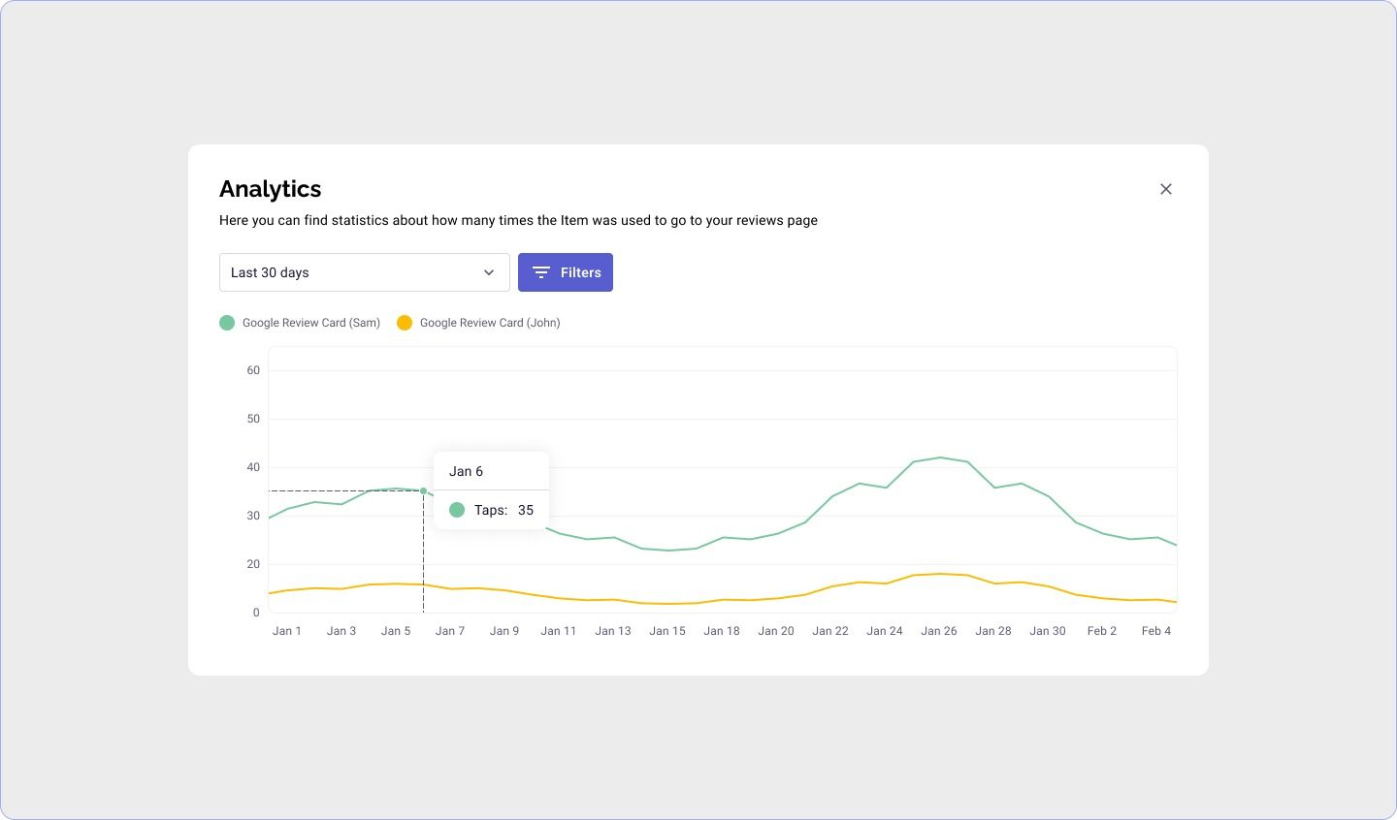Toggle Google Review Card (Sam) legend series
The image size is (1397, 820).
click(x=310, y=323)
